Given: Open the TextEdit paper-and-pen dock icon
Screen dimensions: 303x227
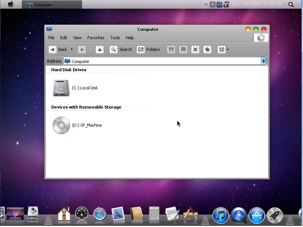Looking at the screenshot, I should [x=172, y=214].
